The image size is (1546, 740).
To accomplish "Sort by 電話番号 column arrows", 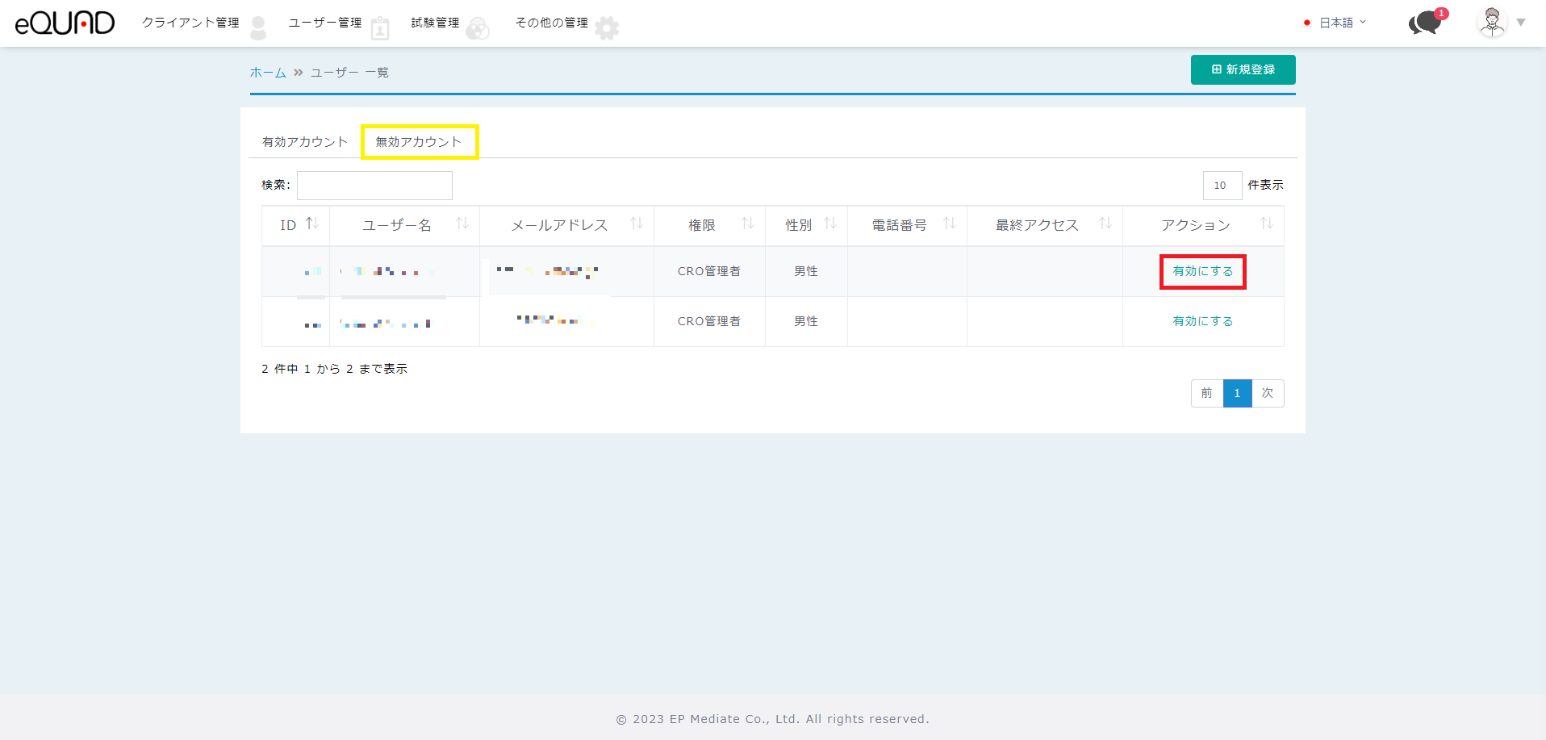I will click(x=950, y=224).
